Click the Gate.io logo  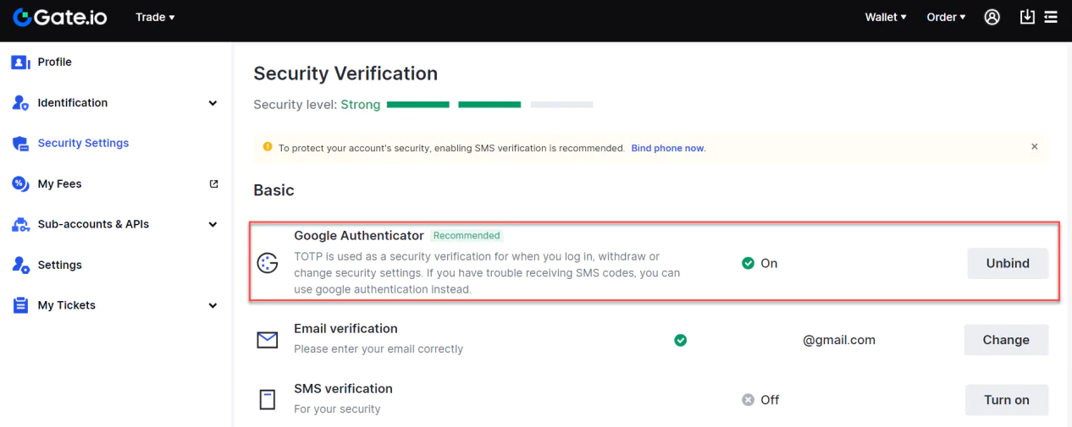(x=59, y=17)
